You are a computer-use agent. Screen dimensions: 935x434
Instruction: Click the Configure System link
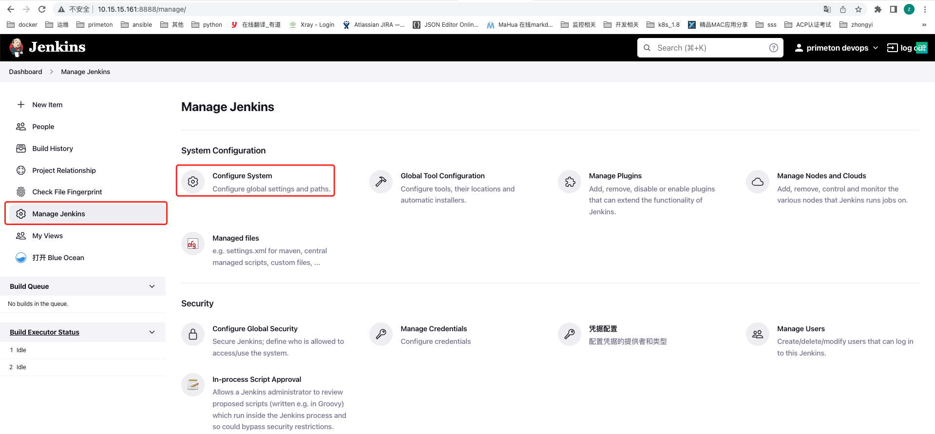(x=242, y=176)
